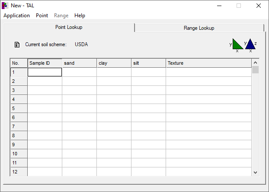Click the Texture column header
The image size is (269, 192).
pyautogui.click(x=209, y=63)
